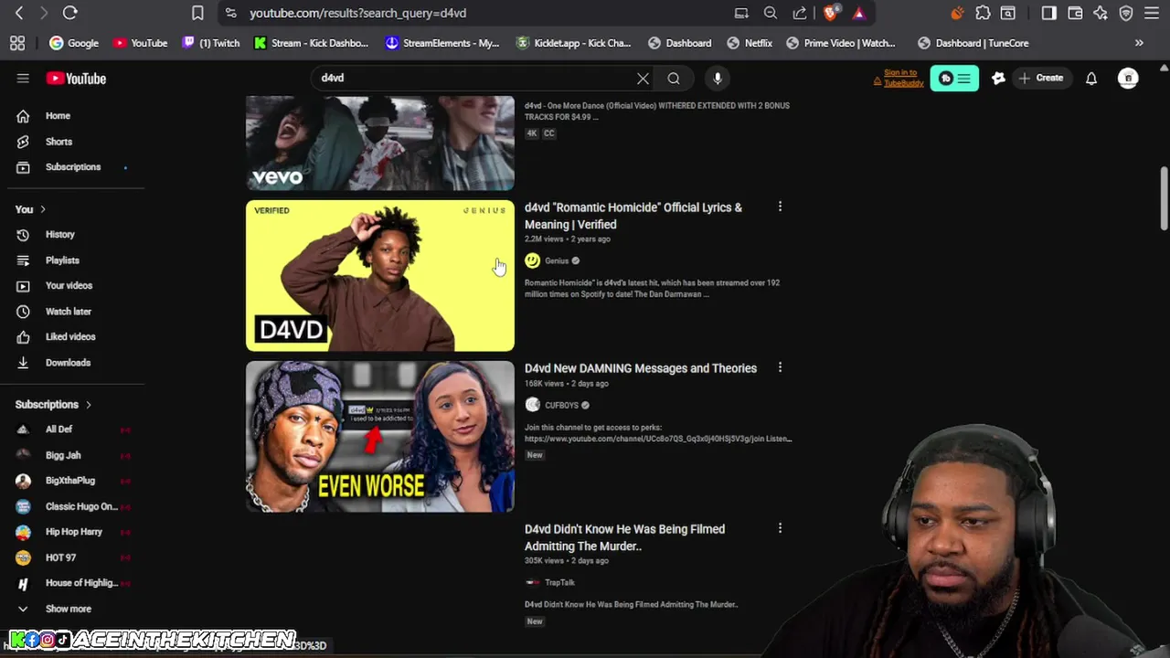Image resolution: width=1170 pixels, height=658 pixels.
Task: Click the Create button
Action: [x=1040, y=79]
